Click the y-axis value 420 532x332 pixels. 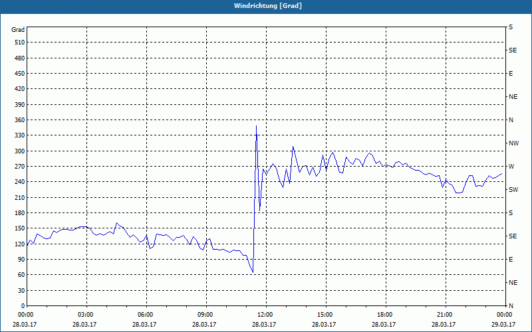(20, 89)
